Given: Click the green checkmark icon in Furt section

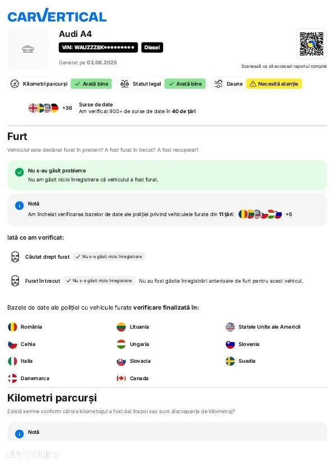Looking at the screenshot, I should pyautogui.click(x=20, y=172).
